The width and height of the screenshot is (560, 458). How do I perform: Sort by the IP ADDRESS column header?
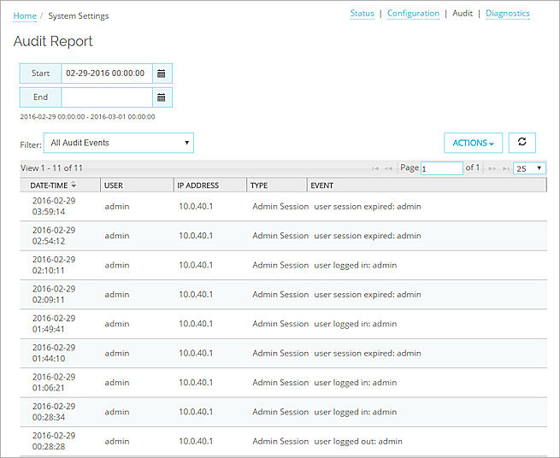[197, 185]
